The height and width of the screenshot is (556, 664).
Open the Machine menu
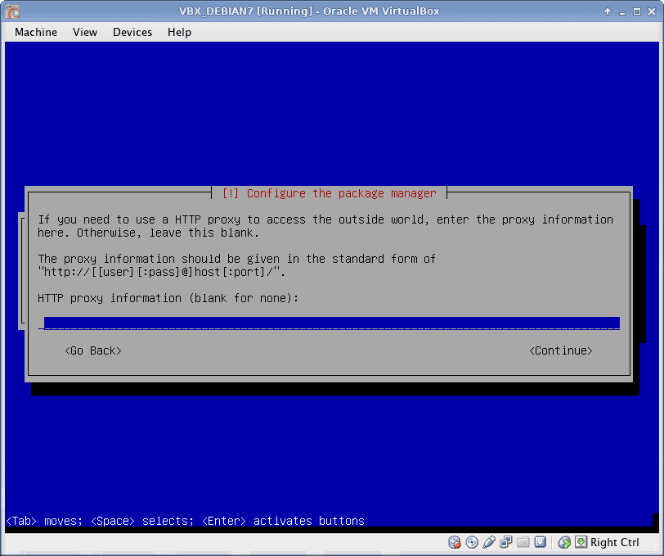click(x=36, y=32)
